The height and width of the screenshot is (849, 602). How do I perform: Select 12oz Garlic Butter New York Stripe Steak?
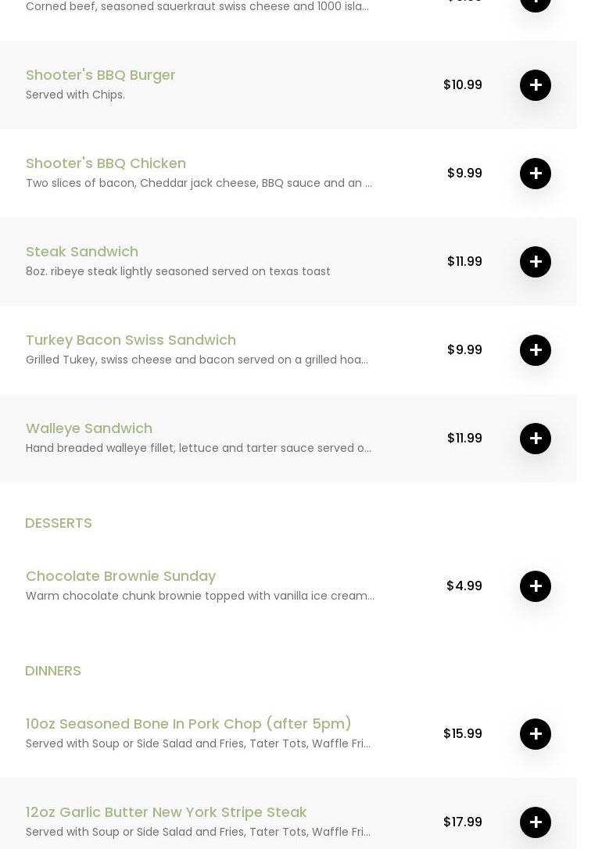pyautogui.click(x=167, y=812)
